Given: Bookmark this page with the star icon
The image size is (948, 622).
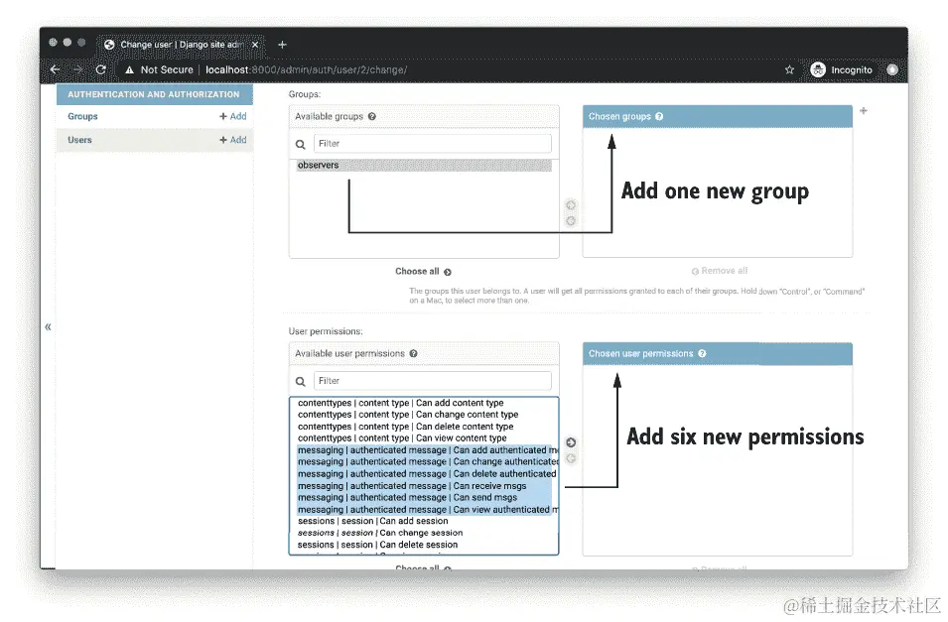Looking at the screenshot, I should [789, 70].
